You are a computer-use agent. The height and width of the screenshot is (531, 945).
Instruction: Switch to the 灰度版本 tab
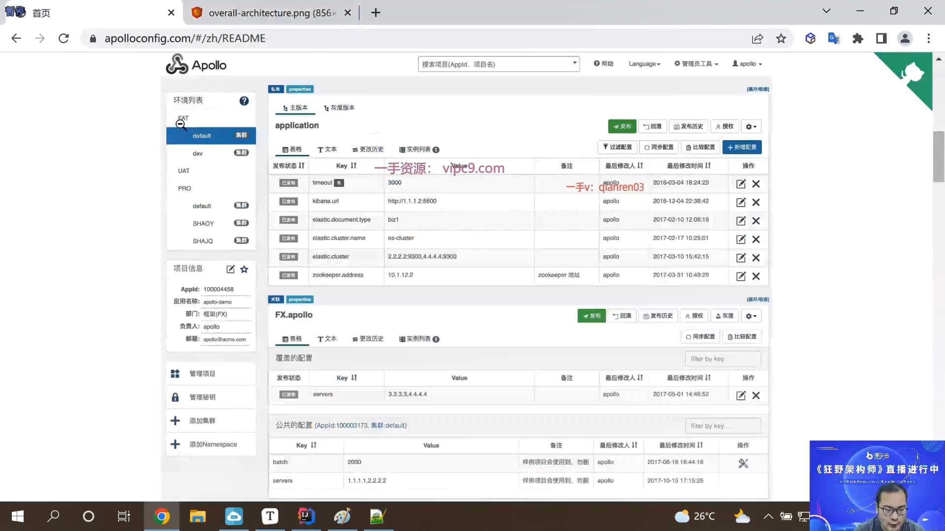339,108
